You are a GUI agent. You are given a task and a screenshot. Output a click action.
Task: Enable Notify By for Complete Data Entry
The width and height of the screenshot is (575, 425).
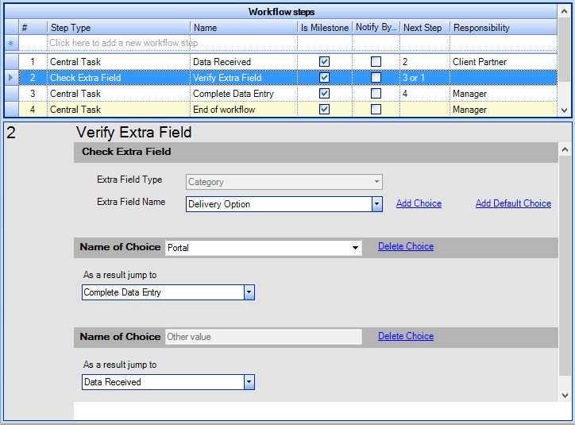[x=376, y=94]
